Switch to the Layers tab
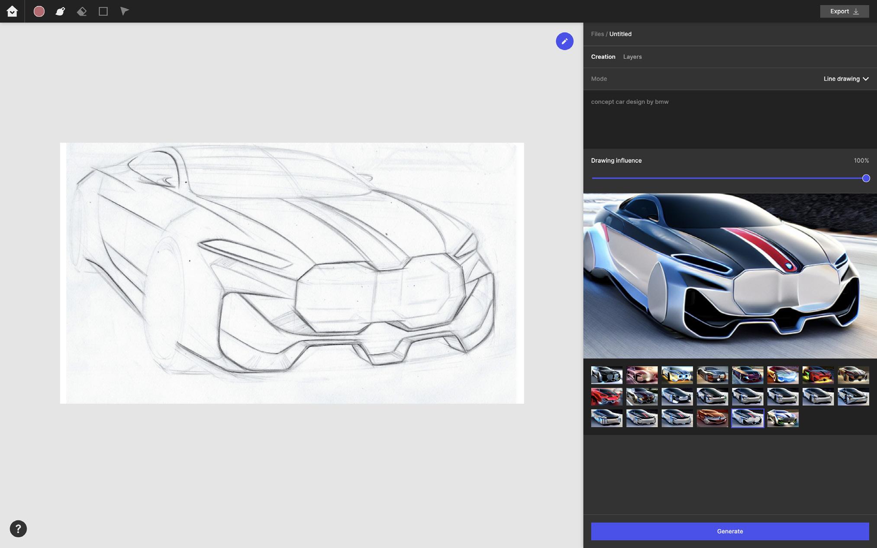877x548 pixels. [632, 57]
